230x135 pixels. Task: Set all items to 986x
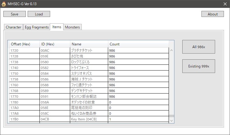click(x=199, y=47)
